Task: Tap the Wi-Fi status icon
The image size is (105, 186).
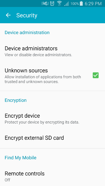Action: [x=59, y=3]
